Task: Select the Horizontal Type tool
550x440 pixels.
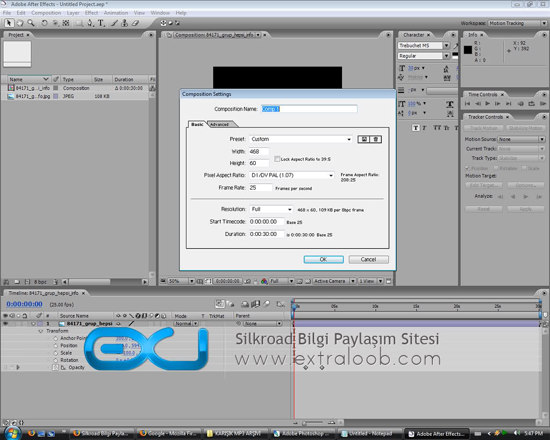Action: click(x=101, y=23)
